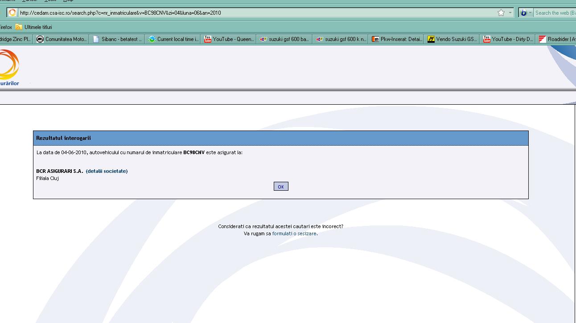Viewport: 576px width, 323px height.
Task: Switch to the Comunitatea Moto tab
Action: tap(62, 39)
